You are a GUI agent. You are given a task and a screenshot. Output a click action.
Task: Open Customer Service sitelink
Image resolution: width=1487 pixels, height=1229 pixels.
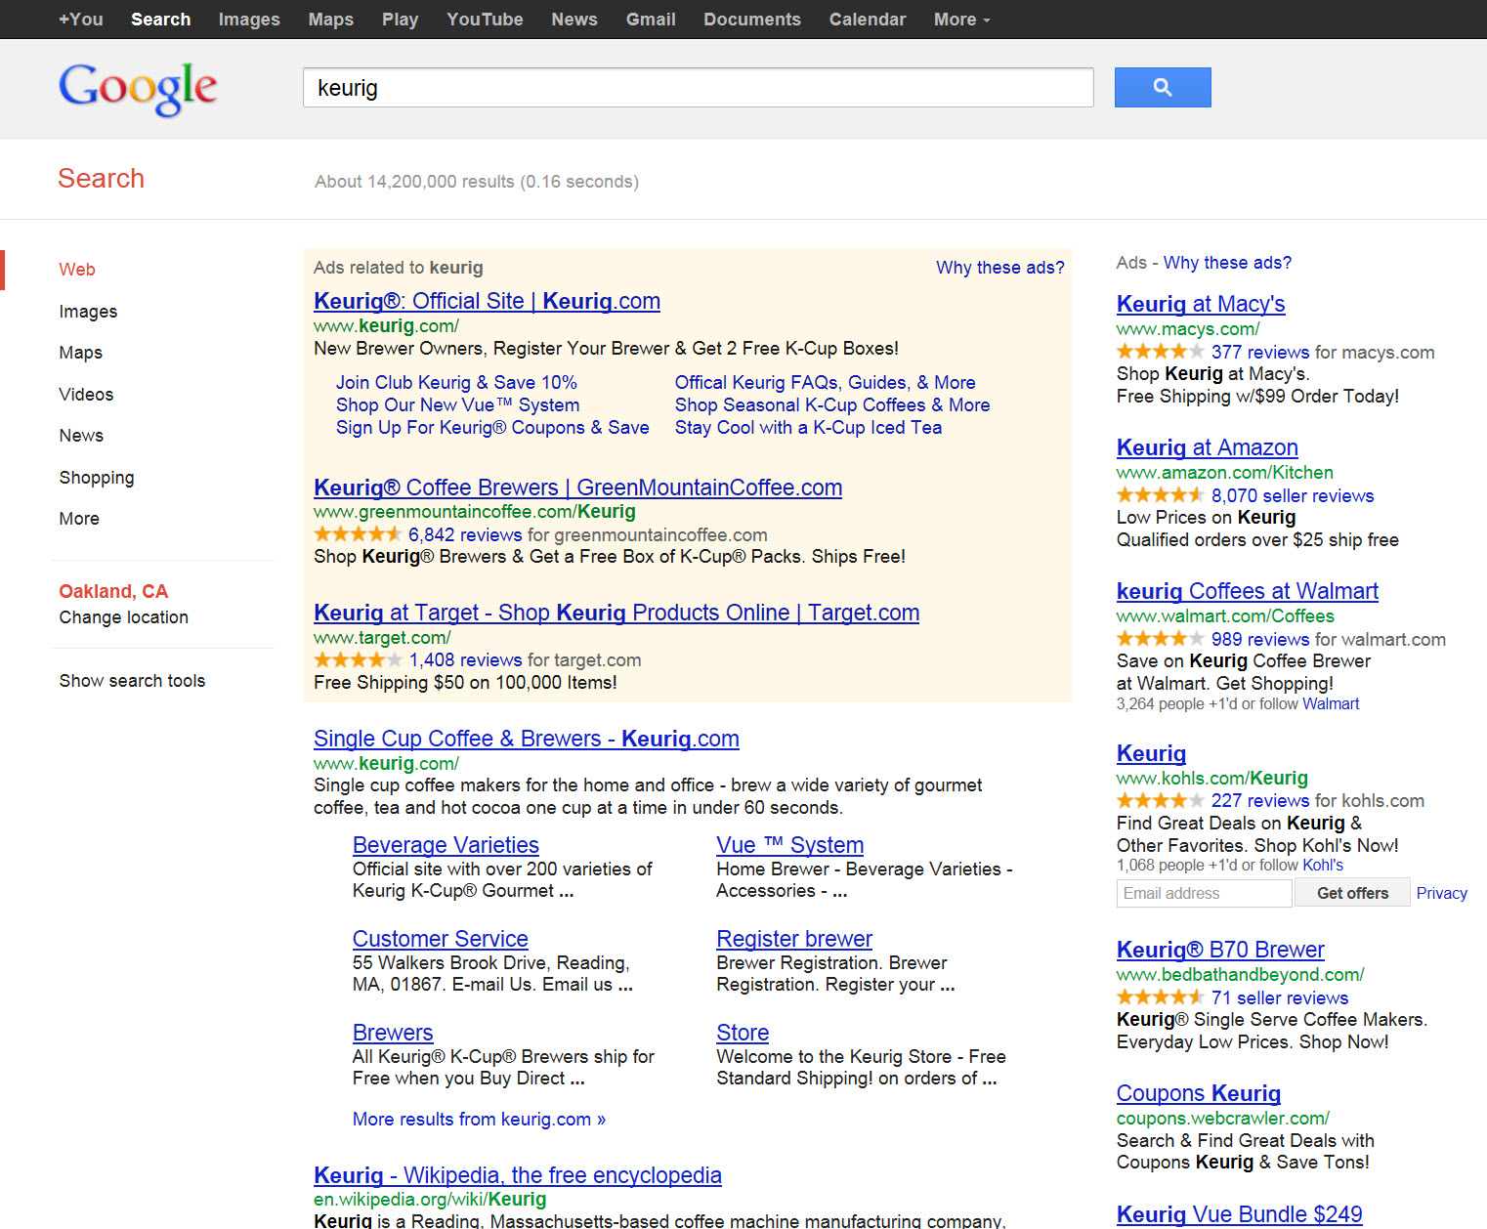pyautogui.click(x=440, y=939)
